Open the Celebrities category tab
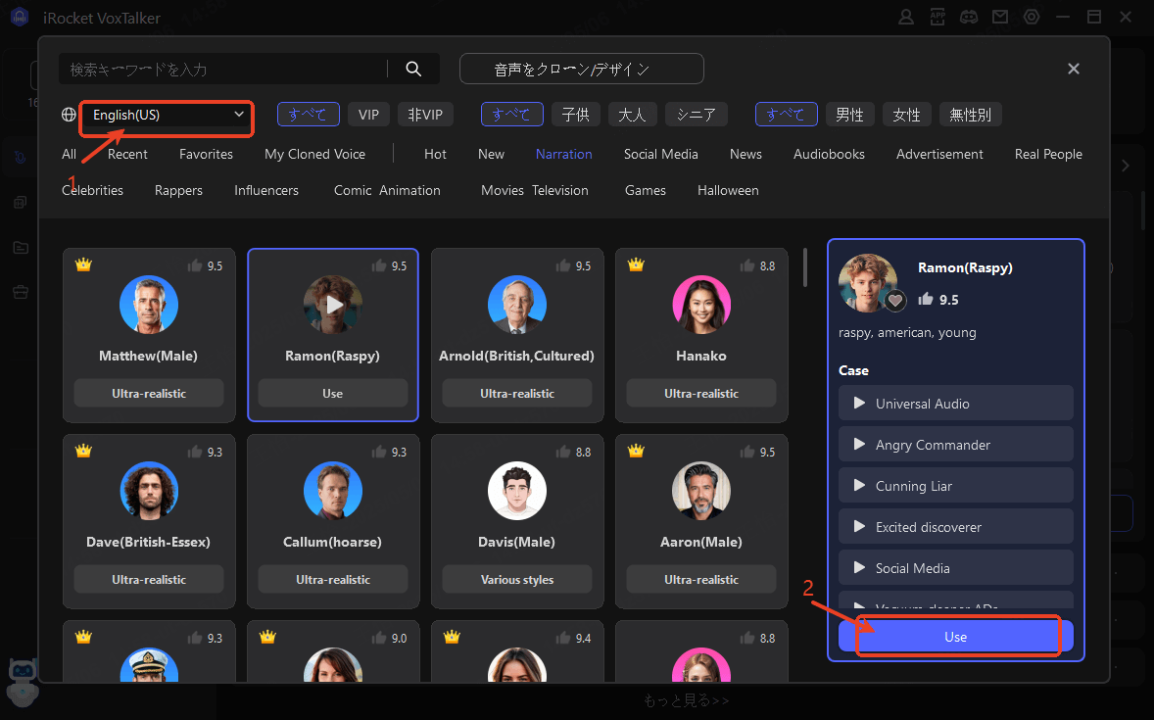Screen dimensions: 1154x720 [93, 190]
